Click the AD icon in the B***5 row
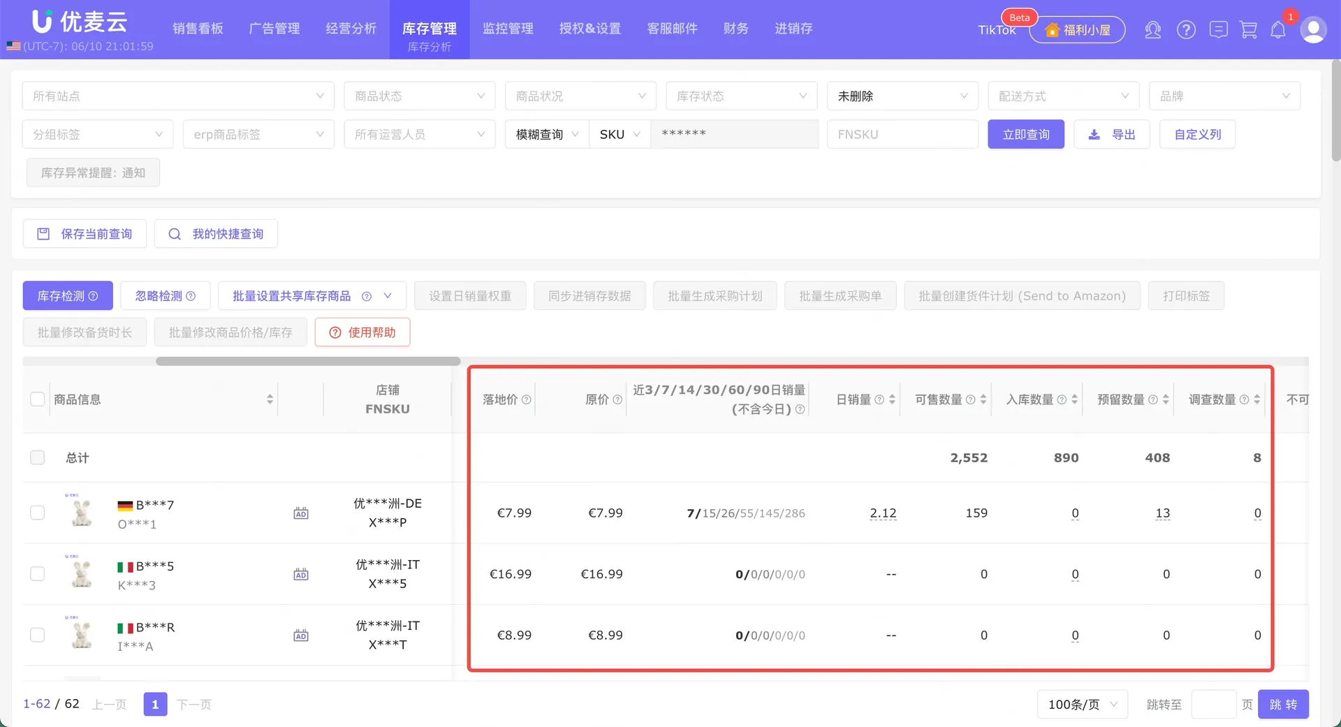 301,574
